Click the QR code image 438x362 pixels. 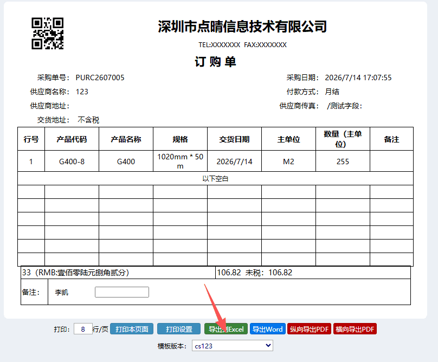[48, 34]
